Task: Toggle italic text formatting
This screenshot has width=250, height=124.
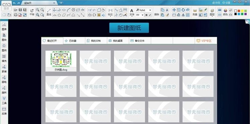Action: [150, 15]
